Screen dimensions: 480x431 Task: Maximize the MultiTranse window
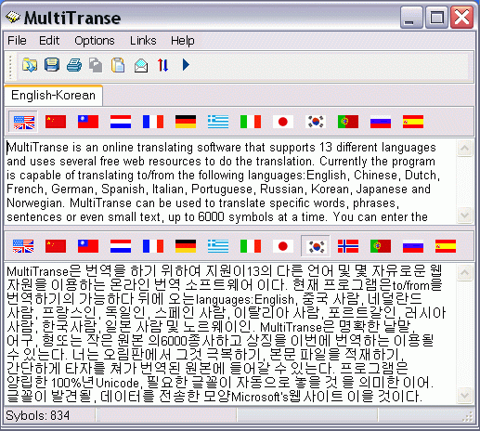pos(436,18)
